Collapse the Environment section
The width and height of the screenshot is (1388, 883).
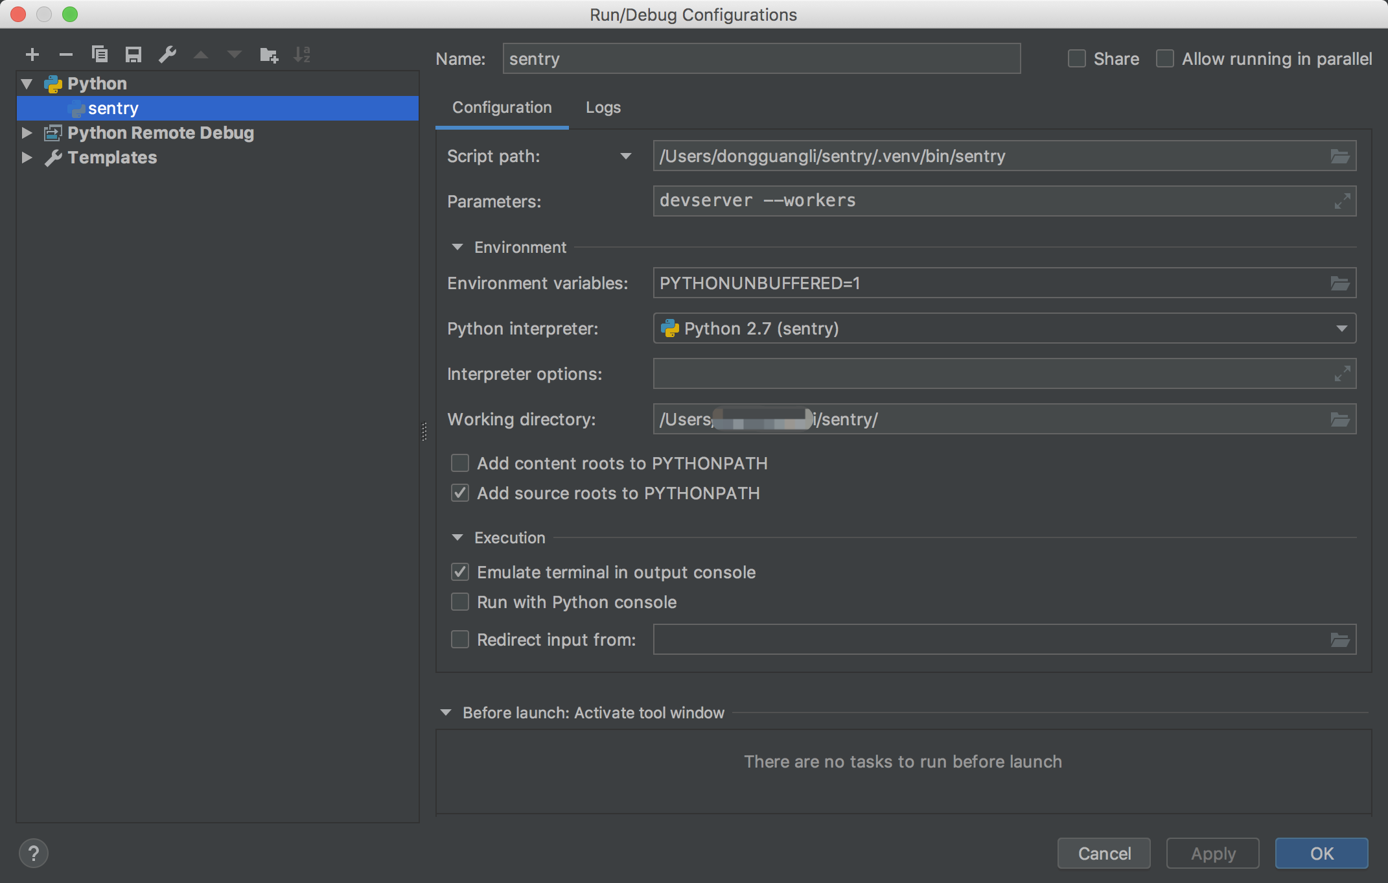[x=457, y=247]
